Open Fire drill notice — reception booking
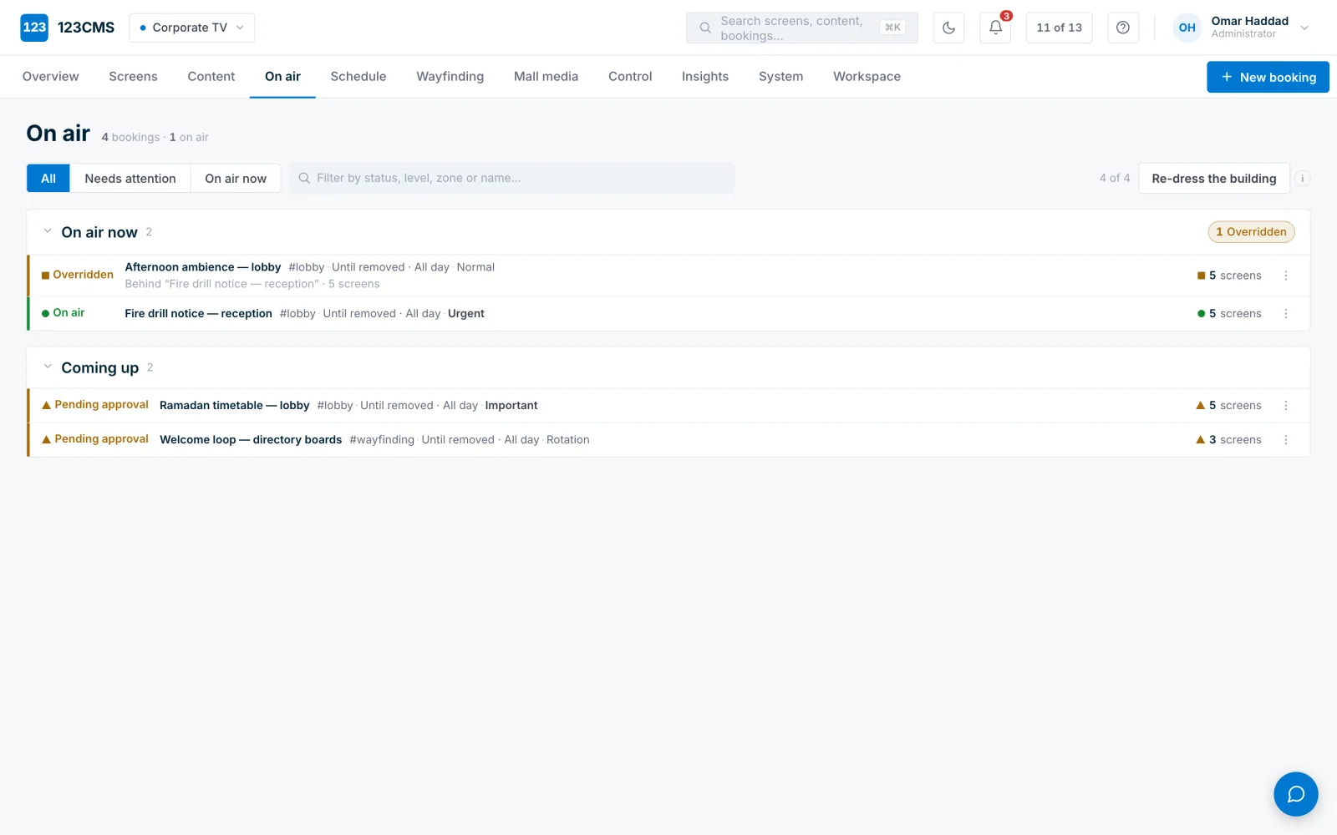 click(198, 314)
